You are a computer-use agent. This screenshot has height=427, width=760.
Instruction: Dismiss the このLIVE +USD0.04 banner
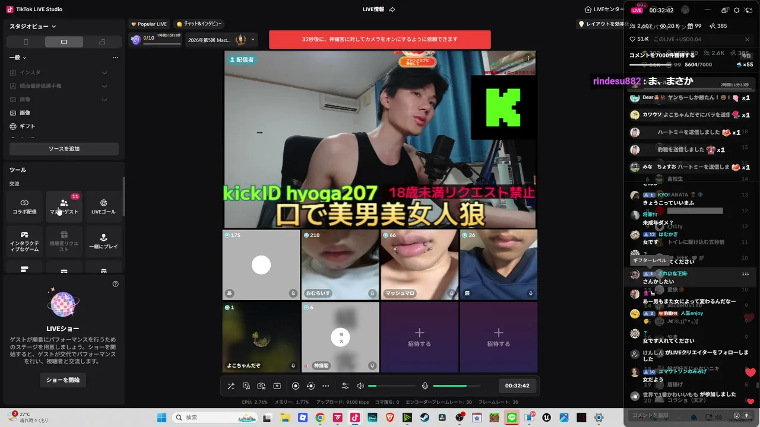[747, 39]
